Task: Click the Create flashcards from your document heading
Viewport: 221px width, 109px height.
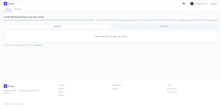Action: (x=24, y=17)
